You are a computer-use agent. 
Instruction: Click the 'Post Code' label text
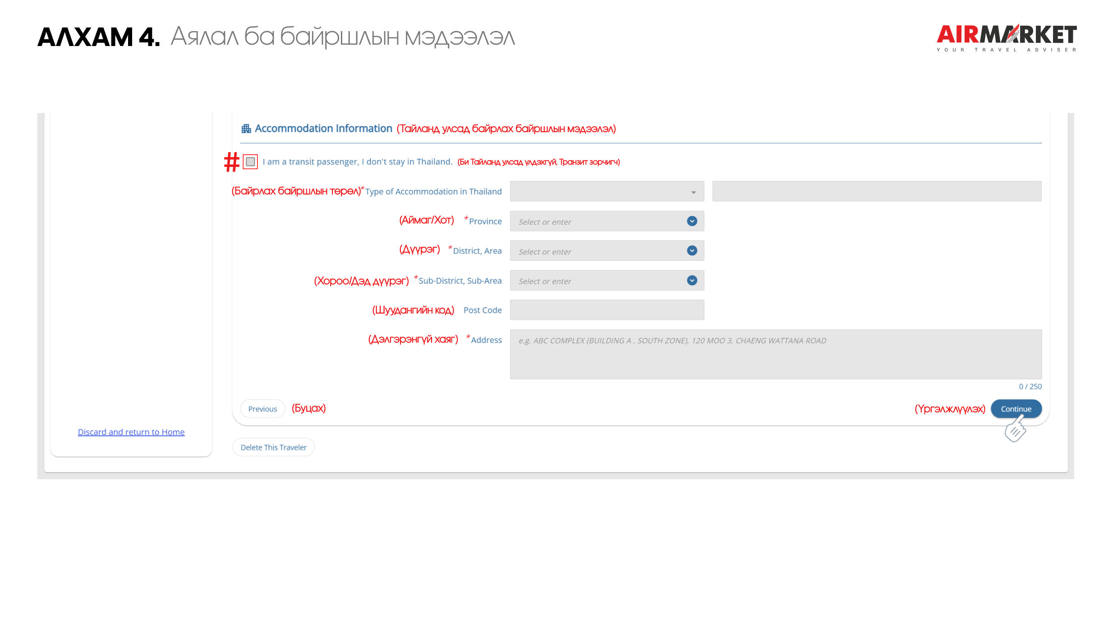pyautogui.click(x=483, y=310)
